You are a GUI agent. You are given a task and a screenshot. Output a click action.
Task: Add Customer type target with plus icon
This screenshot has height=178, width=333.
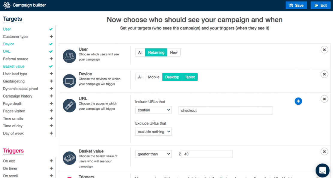[51, 37]
